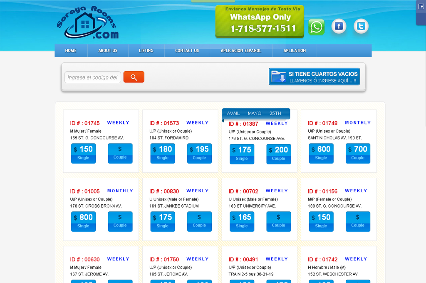Click the $150 Single button for ID 01745

point(83,153)
